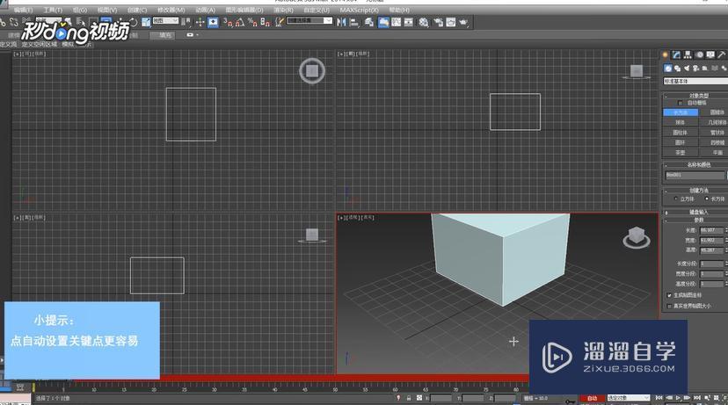Screen dimensions: 728x405
Task: Select the Geometry category icon
Action: coord(667,69)
